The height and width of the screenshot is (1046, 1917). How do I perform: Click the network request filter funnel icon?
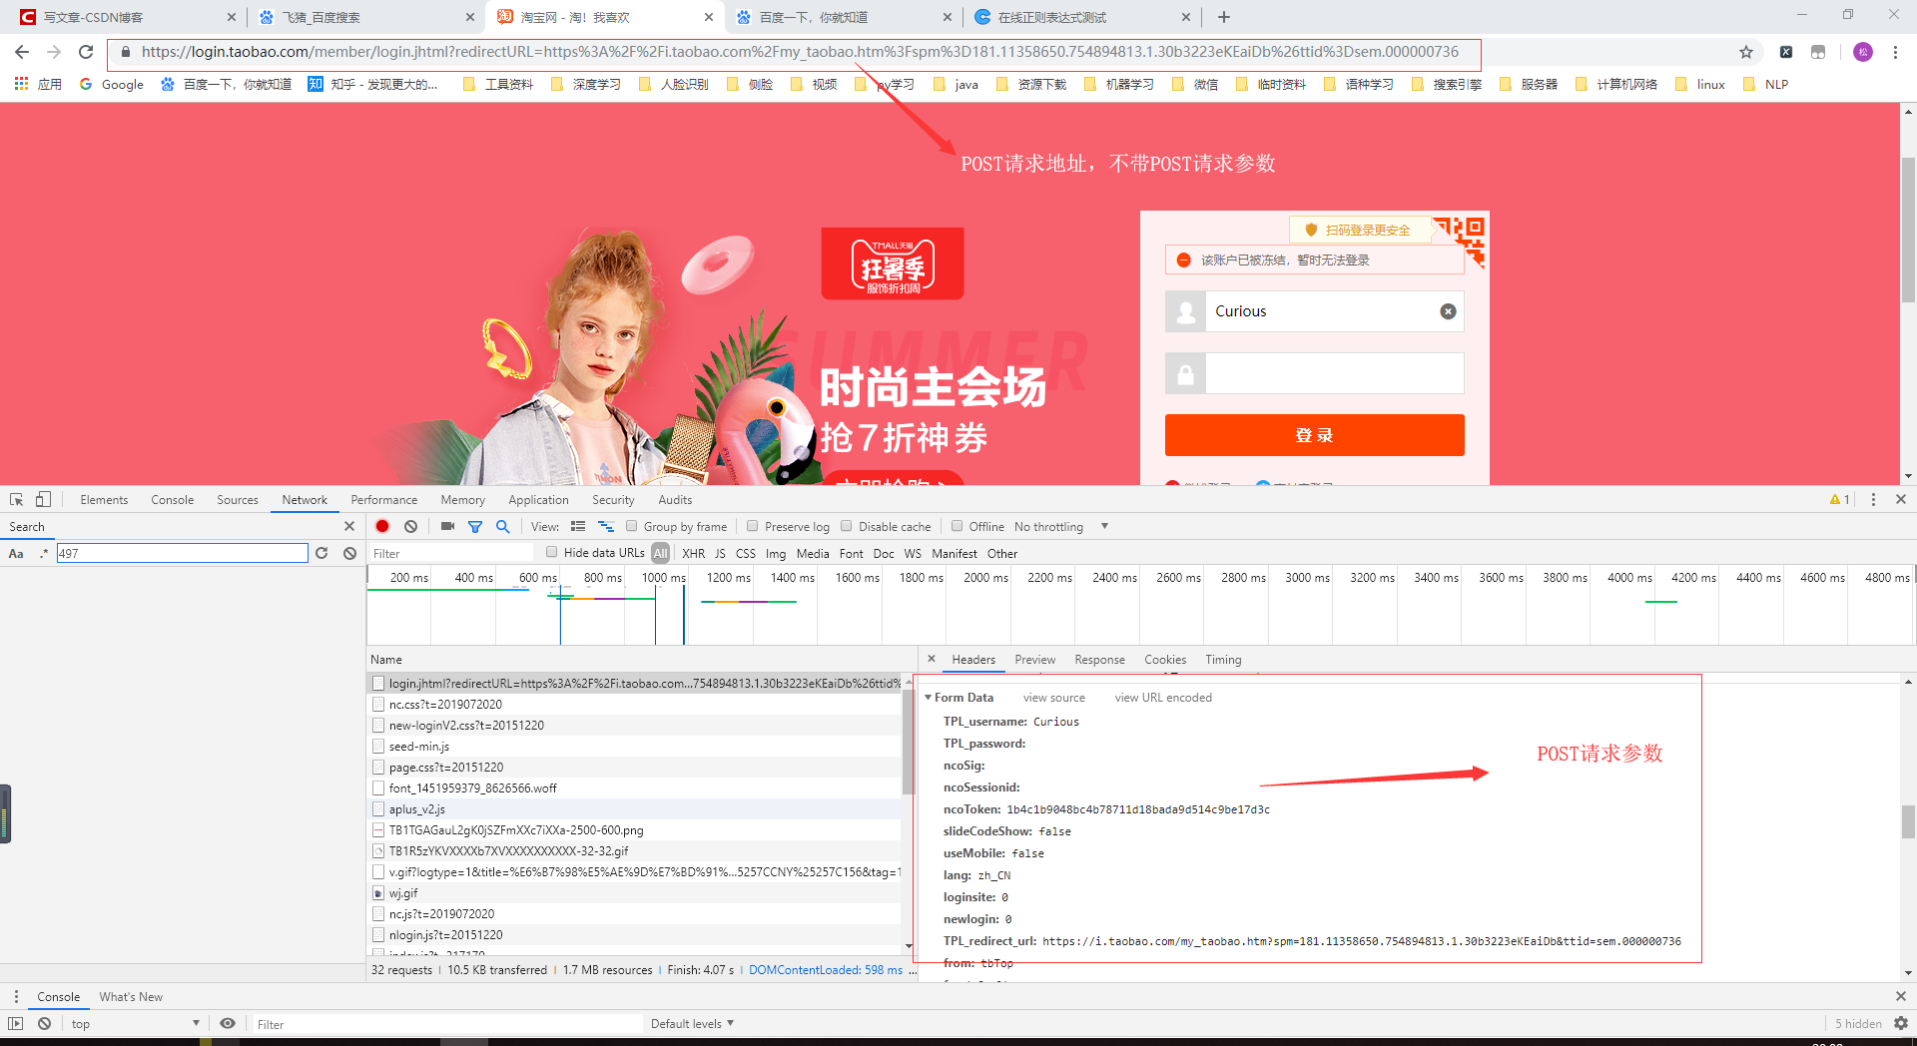tap(475, 526)
